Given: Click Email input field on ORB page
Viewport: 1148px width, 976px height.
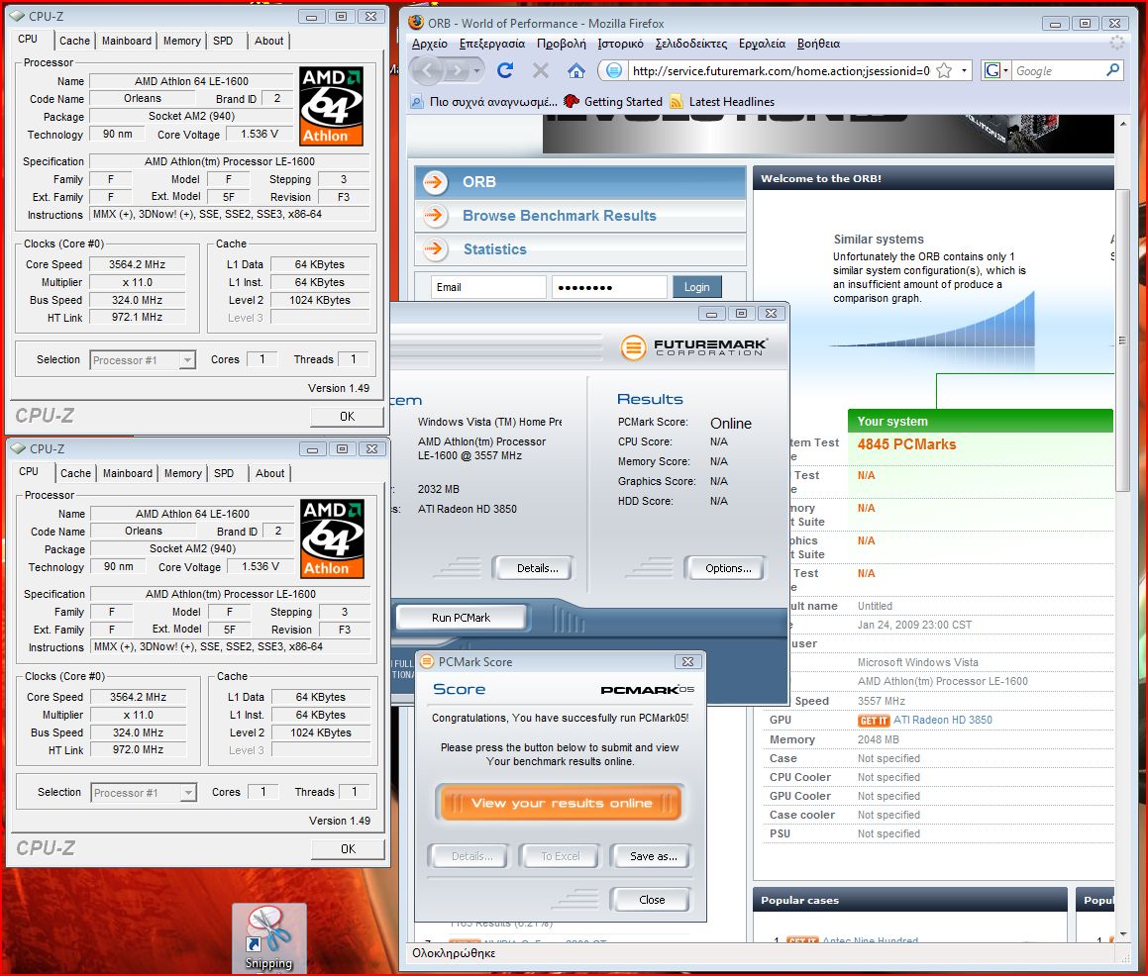Looking at the screenshot, I should coord(489,287).
